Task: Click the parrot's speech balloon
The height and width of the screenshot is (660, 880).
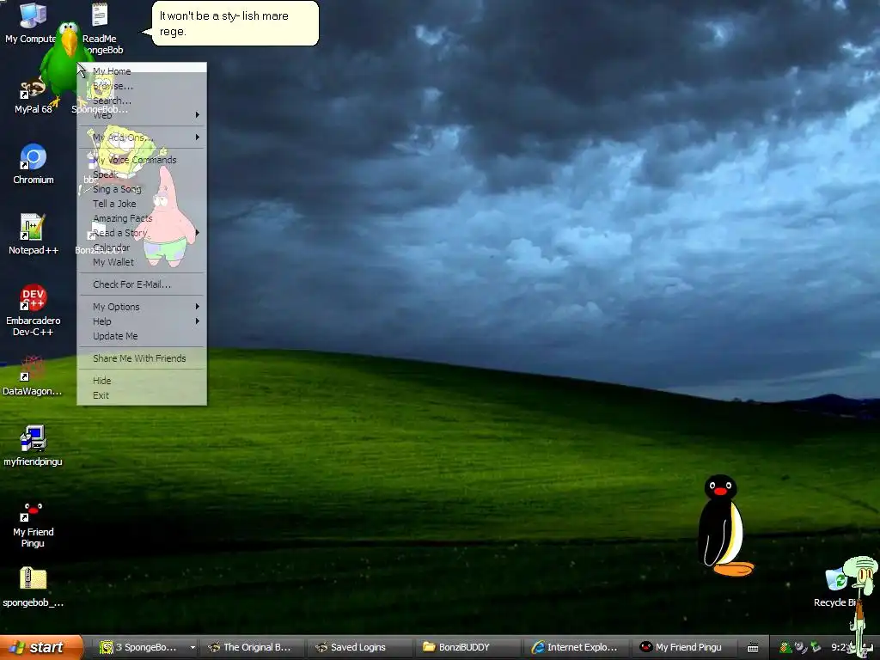Action: tap(235, 23)
